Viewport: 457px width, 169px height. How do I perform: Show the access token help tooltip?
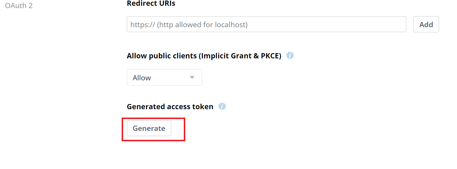[x=222, y=106]
